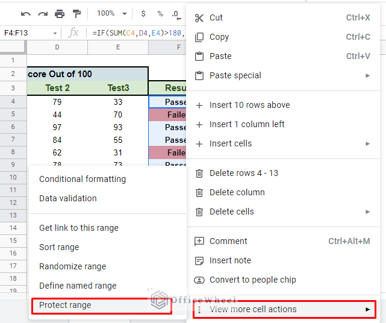
Task: Click the Copy pages icon
Action: [x=199, y=37]
